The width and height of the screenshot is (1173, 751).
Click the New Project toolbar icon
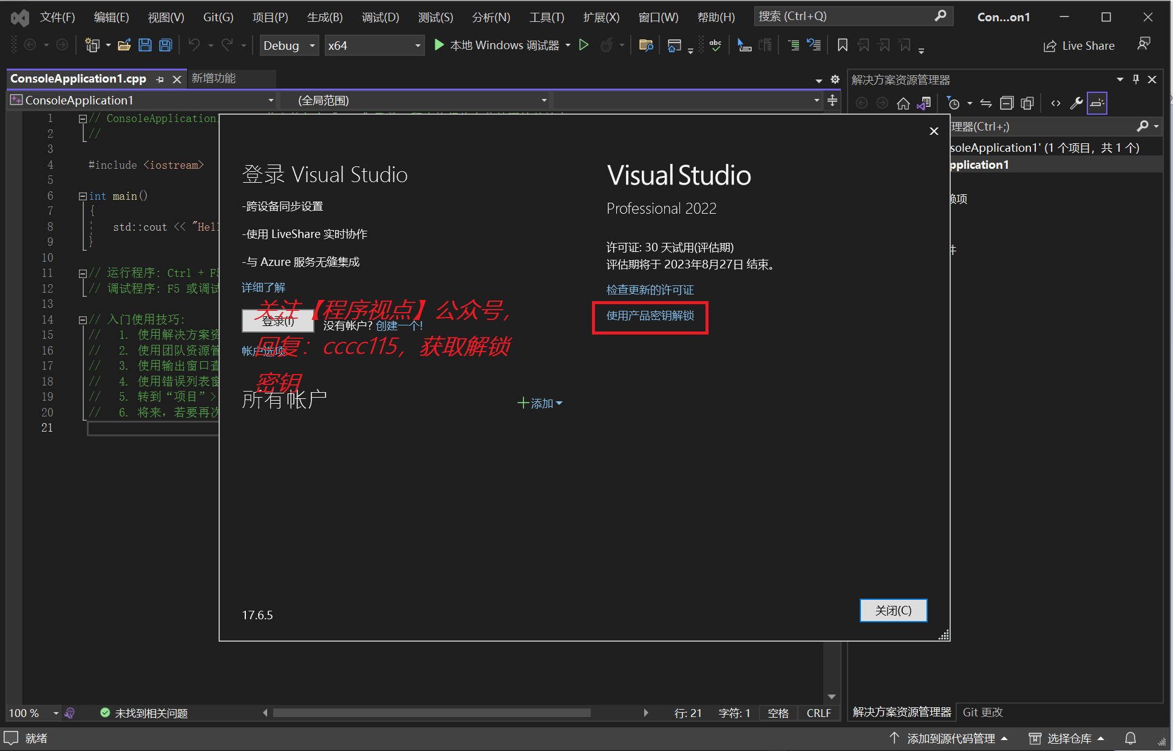click(92, 45)
